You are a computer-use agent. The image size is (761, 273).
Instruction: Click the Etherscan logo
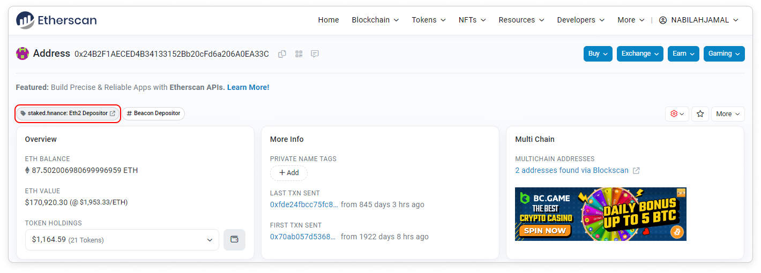[x=56, y=20]
